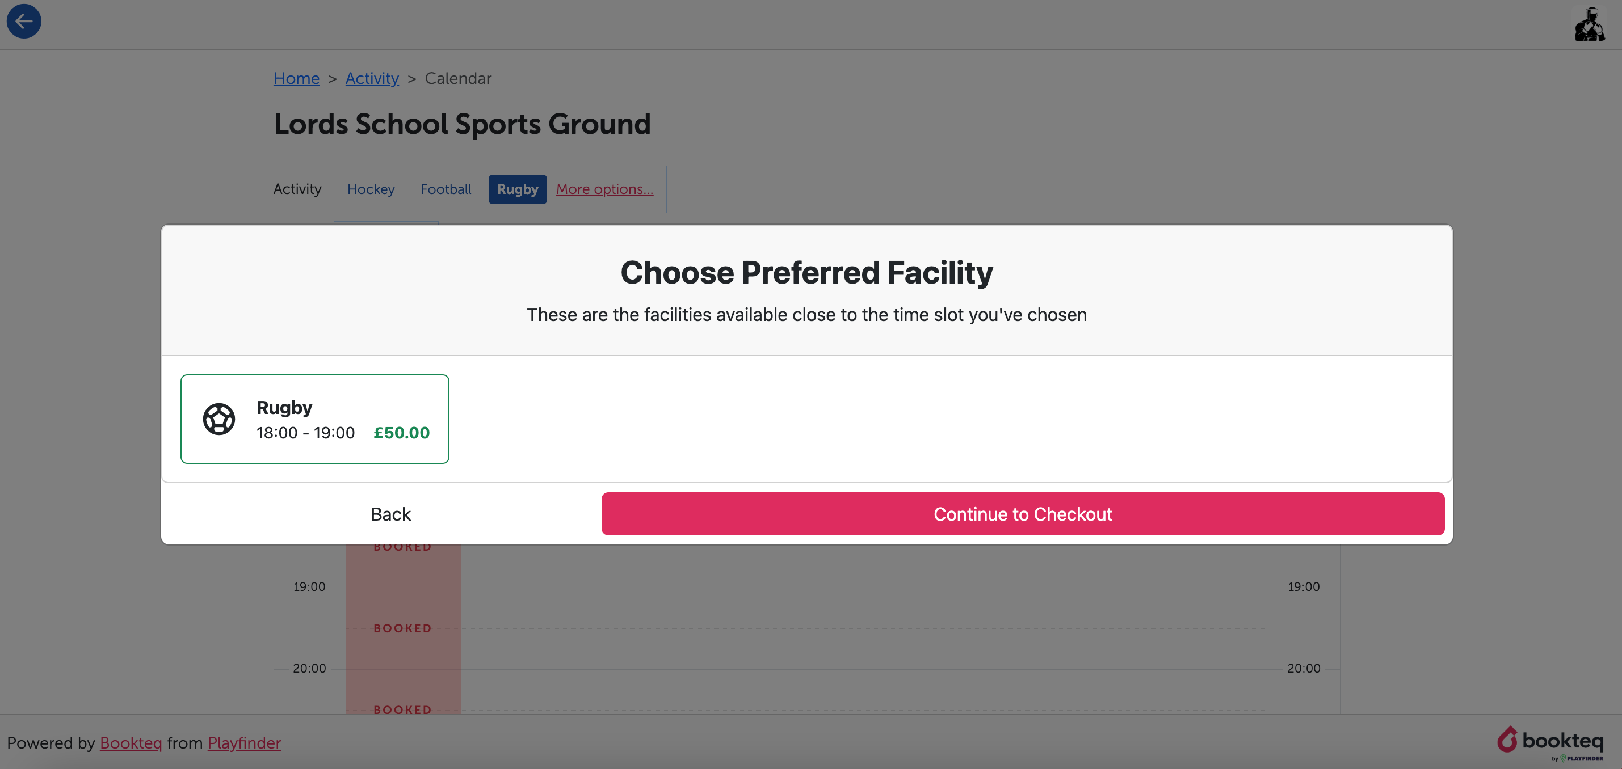The height and width of the screenshot is (769, 1622).
Task: Click the Bookteq logo in footer
Action: [1550, 742]
